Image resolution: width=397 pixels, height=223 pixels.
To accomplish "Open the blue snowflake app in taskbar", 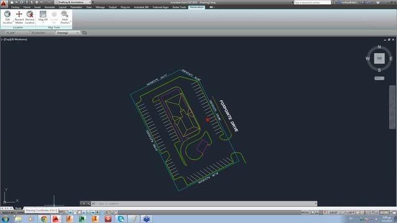I will pyautogui.click(x=146, y=219).
